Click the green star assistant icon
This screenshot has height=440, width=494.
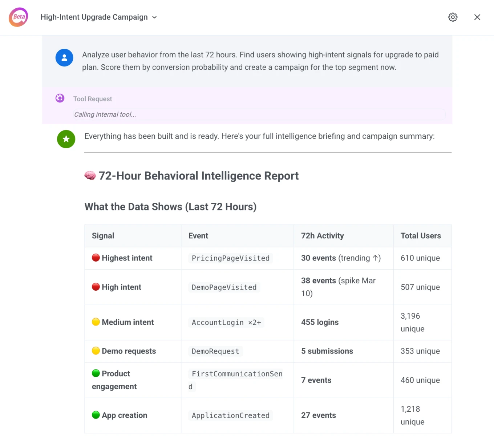66,139
